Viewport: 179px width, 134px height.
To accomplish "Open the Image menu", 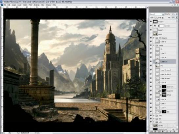I will pyautogui.click(x=14, y=5).
